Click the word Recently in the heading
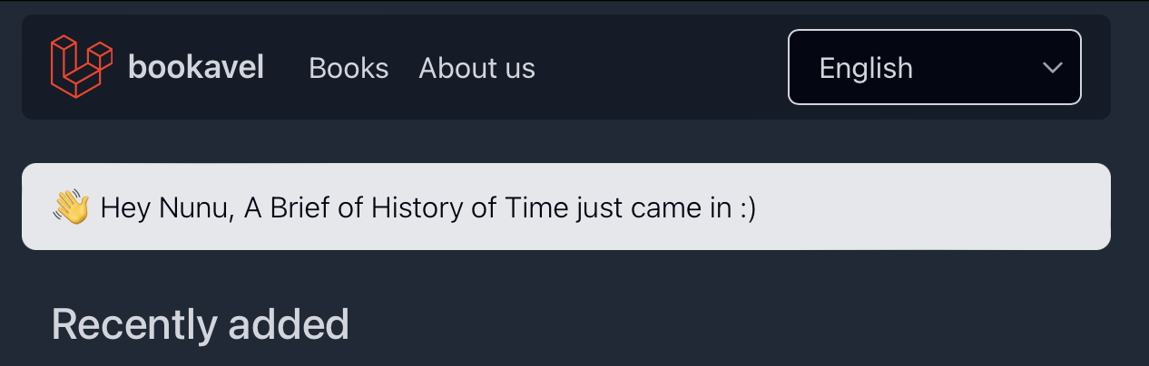The height and width of the screenshot is (366, 1149). click(133, 323)
